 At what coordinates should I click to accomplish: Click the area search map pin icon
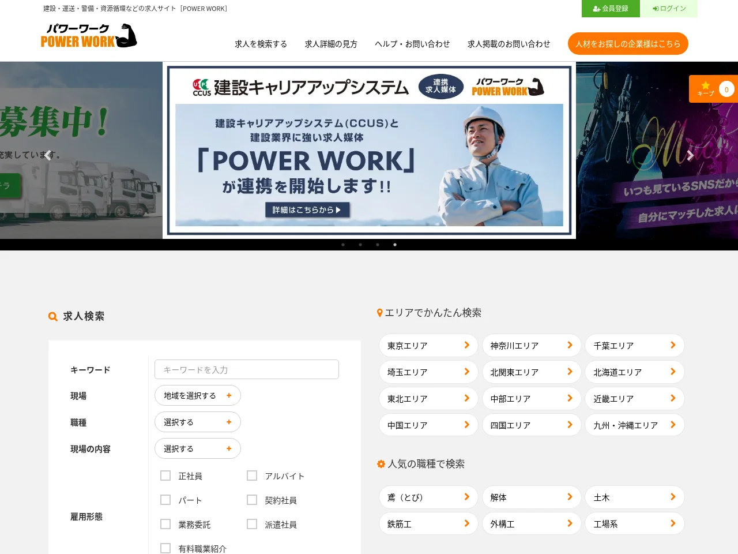(379, 313)
